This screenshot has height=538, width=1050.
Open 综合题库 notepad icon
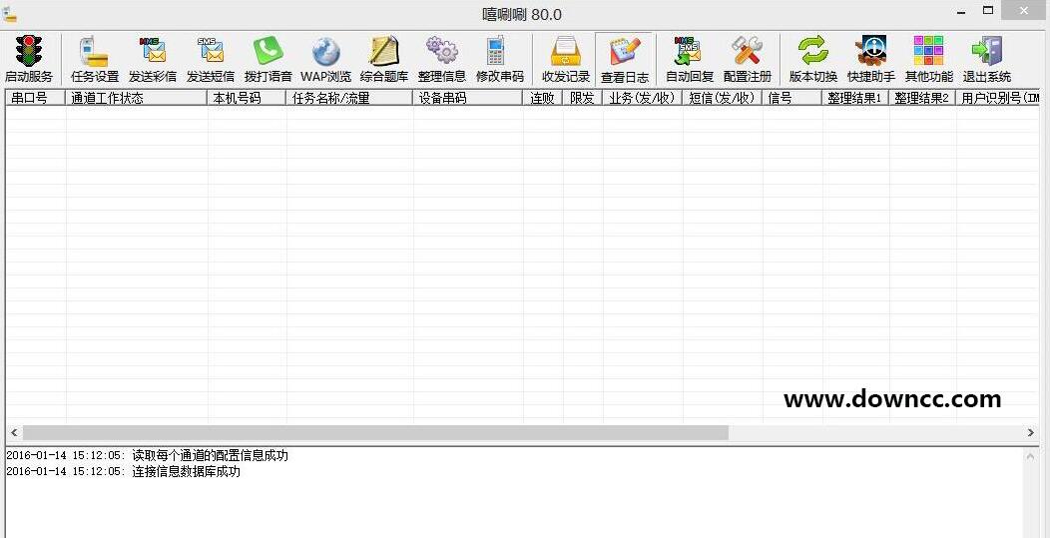click(384, 52)
